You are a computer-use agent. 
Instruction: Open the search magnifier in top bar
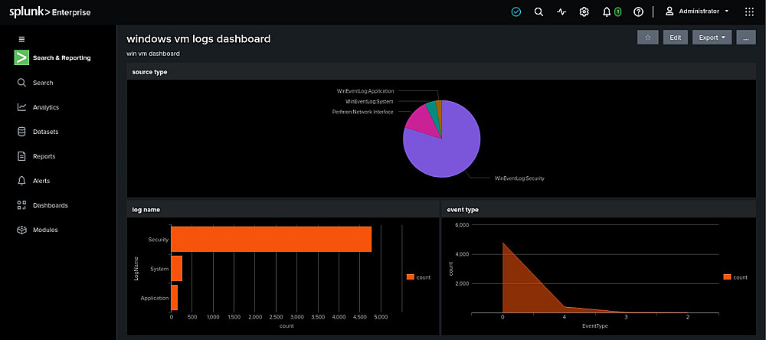[538, 12]
